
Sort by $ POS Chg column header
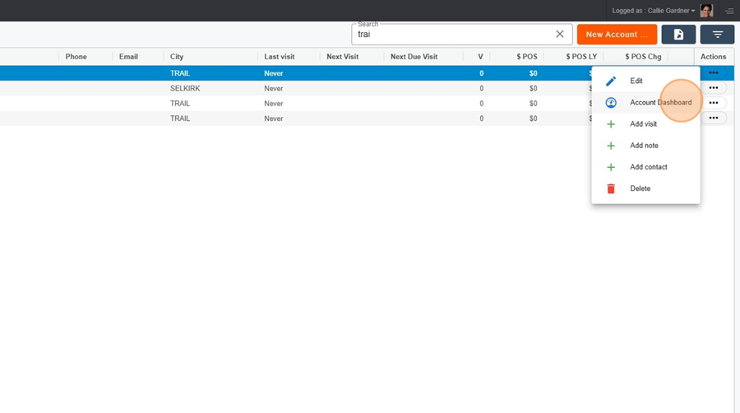click(643, 57)
